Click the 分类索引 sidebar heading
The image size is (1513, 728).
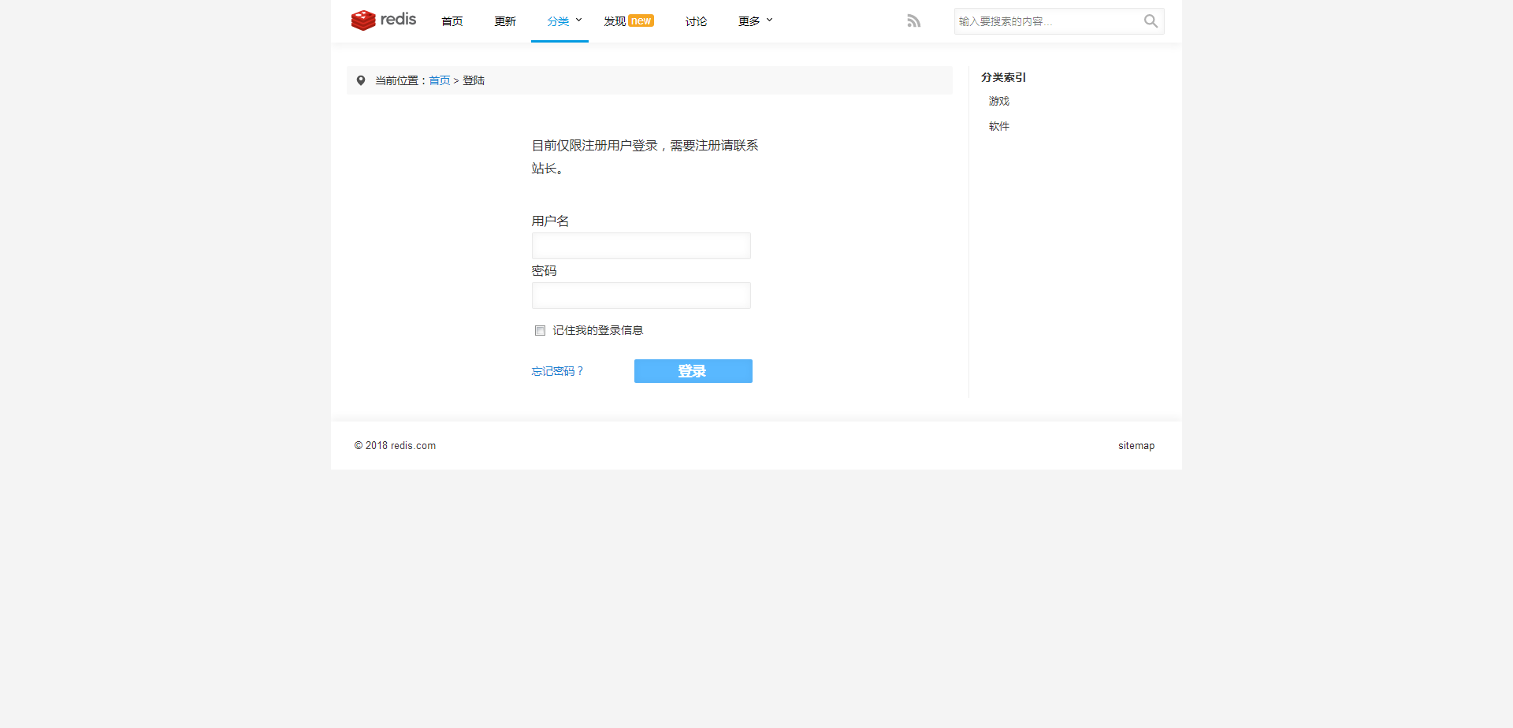[x=1003, y=77]
